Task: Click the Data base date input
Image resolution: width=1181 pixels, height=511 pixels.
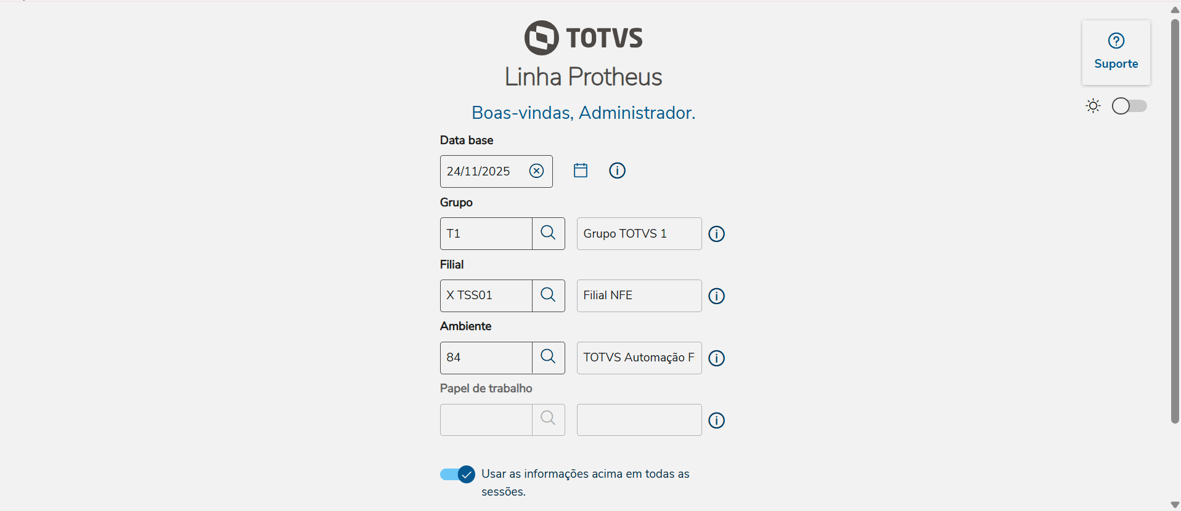Action: click(x=484, y=171)
